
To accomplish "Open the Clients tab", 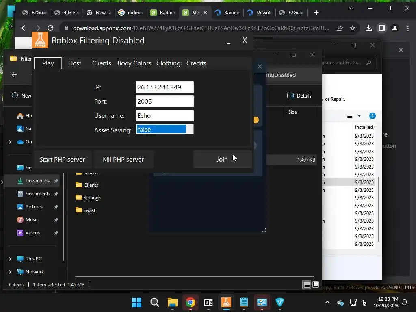I will pyautogui.click(x=102, y=63).
